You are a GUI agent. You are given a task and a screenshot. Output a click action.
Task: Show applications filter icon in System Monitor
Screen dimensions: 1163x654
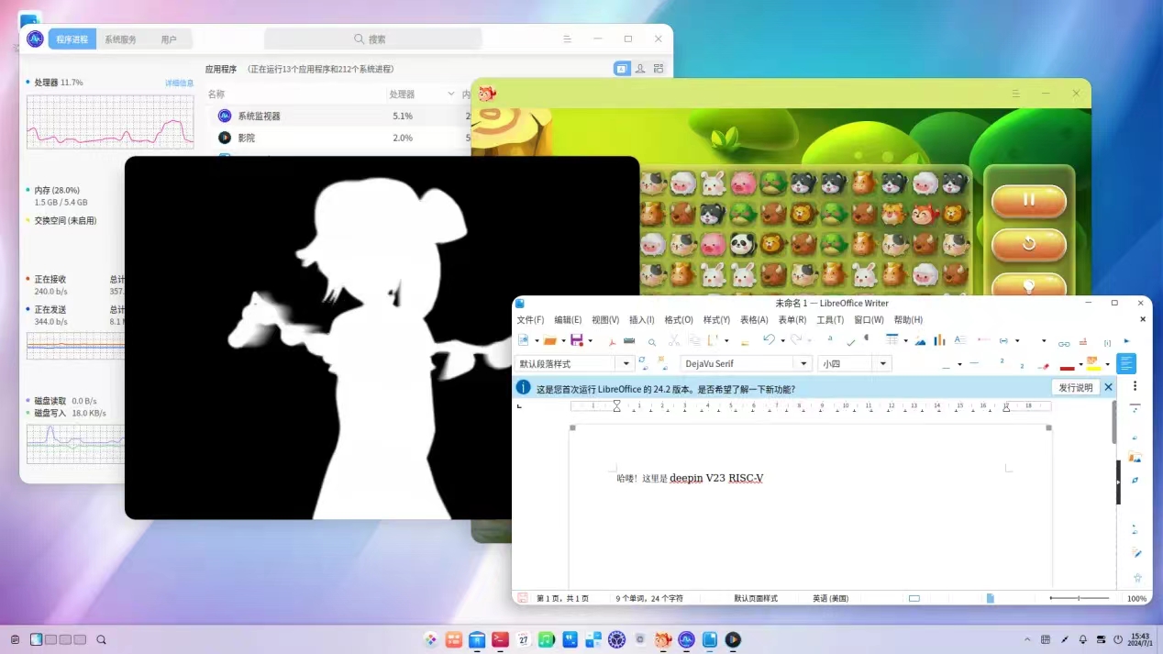[622, 69]
